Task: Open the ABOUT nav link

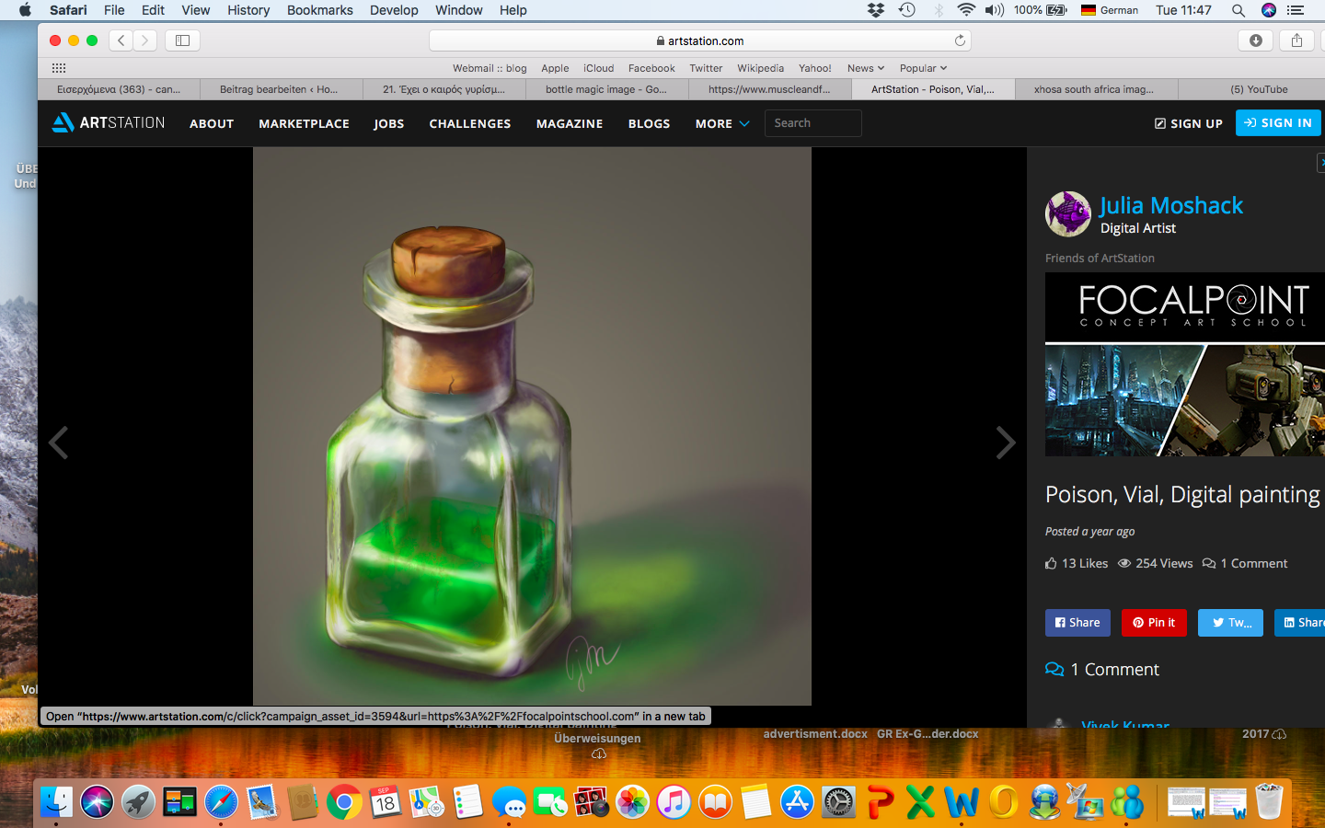Action: pyautogui.click(x=212, y=123)
